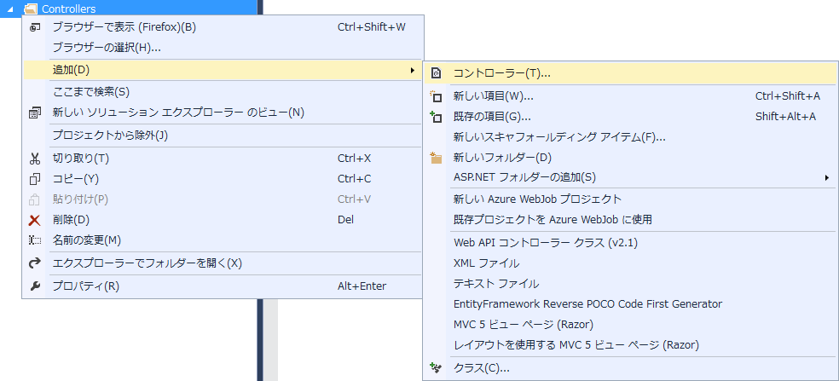Click the controller icon in the submenu
839x381 pixels.
point(437,73)
